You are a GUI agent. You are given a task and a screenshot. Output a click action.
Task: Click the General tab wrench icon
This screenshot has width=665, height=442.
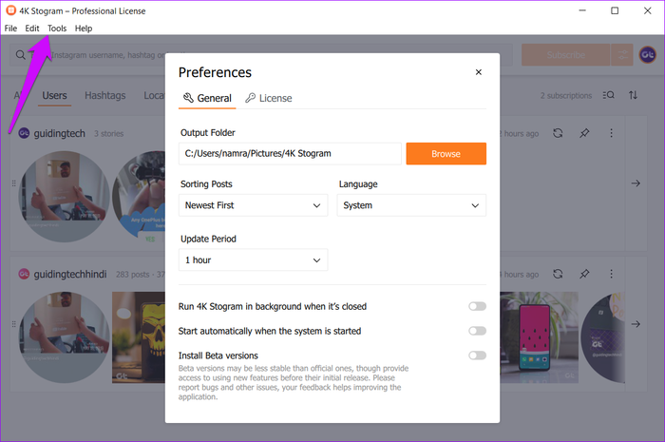click(188, 98)
